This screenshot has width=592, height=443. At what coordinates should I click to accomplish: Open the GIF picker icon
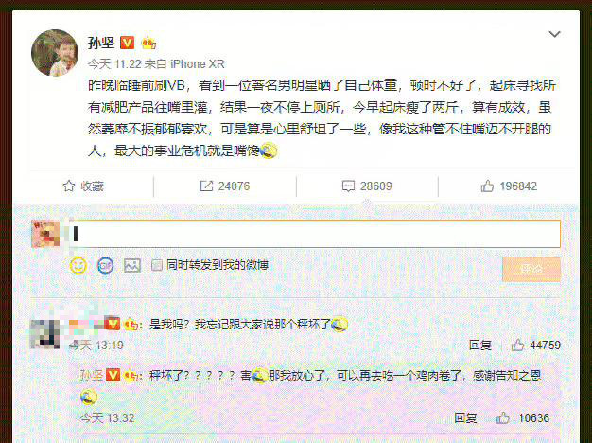105,266
